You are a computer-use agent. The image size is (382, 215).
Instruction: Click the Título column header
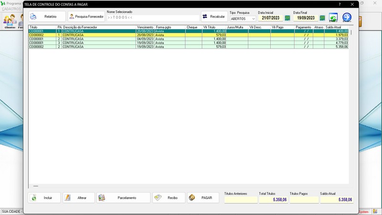point(42,27)
